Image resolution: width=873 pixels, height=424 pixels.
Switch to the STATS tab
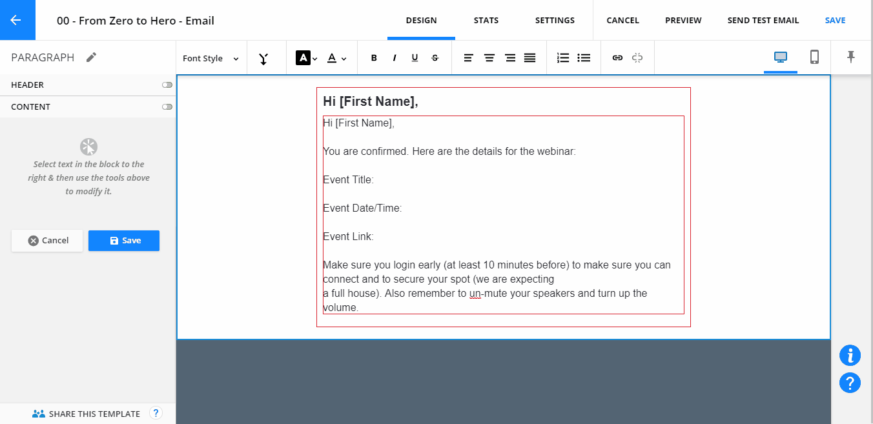tap(486, 20)
